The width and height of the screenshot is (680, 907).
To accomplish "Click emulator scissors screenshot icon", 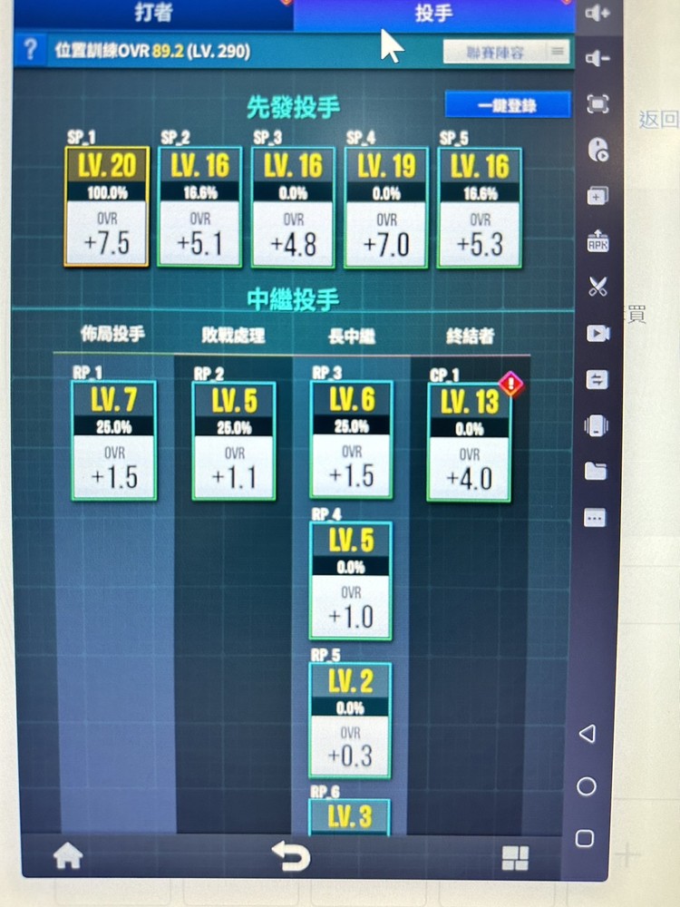I will tap(597, 287).
